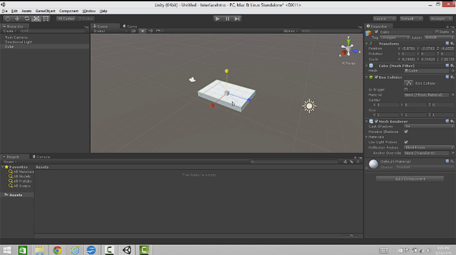Open the Component menu
456x255 pixels.
[69, 11]
